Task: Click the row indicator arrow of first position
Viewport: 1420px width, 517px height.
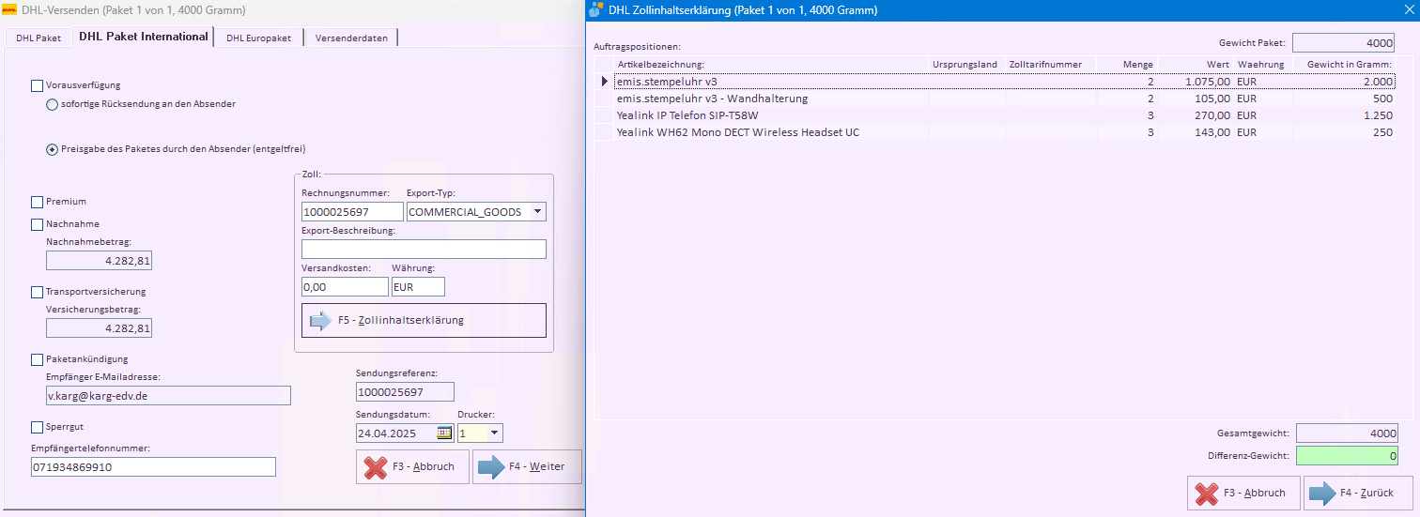Action: pos(605,82)
